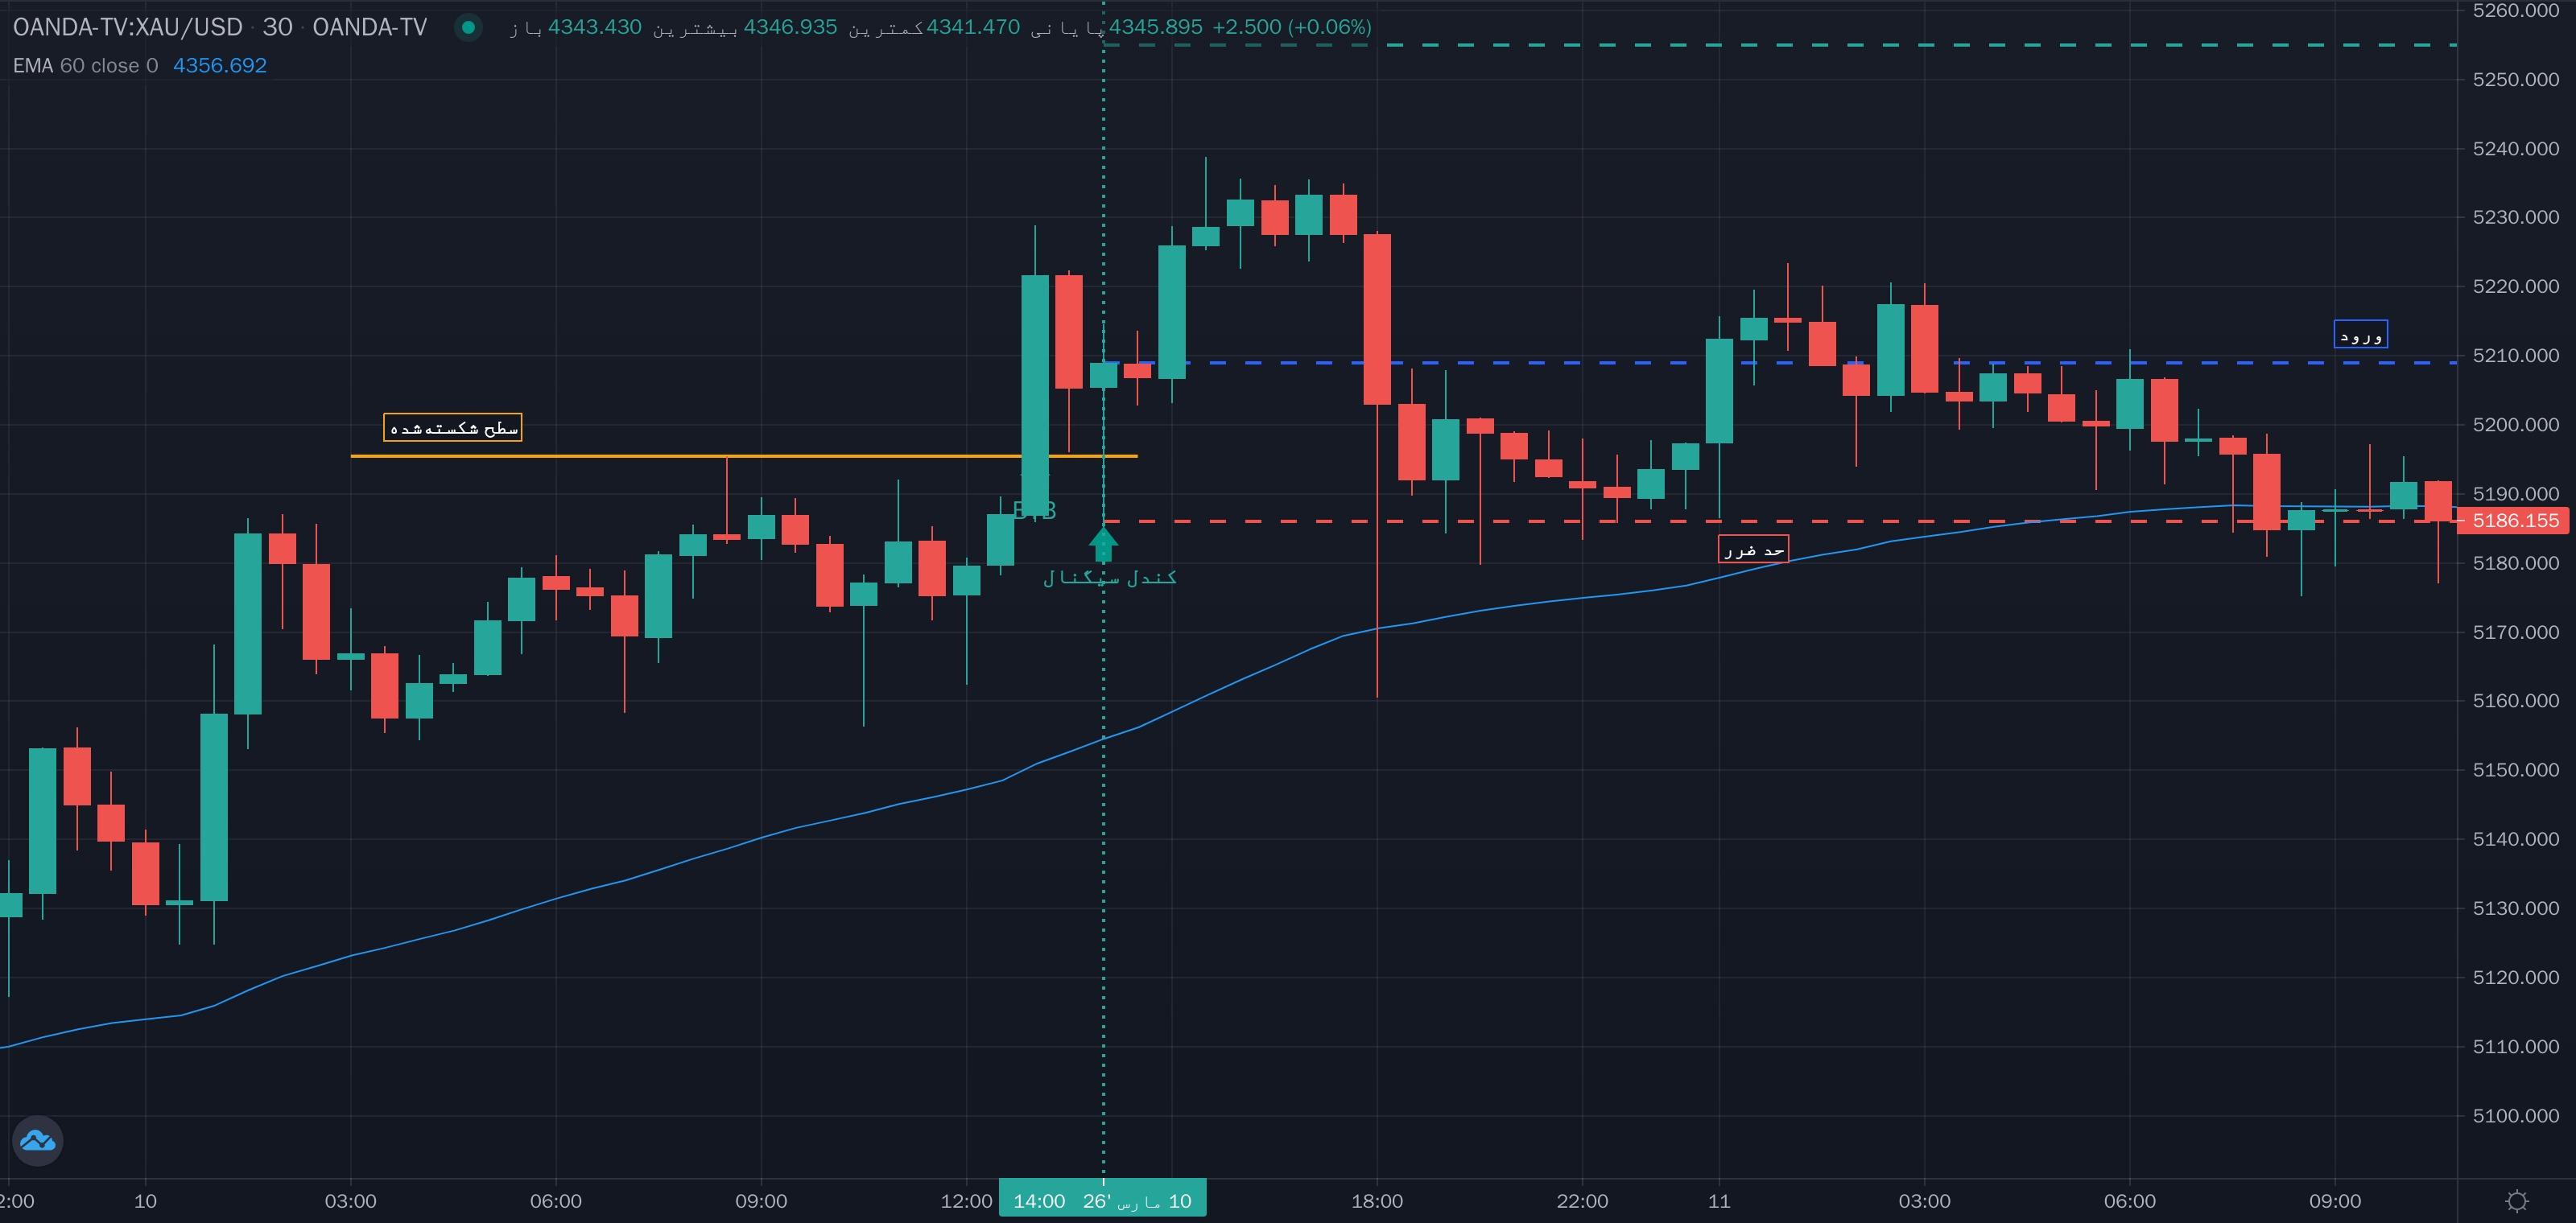Select the stop-loss red label box
The image size is (2576, 1223).
[1753, 549]
